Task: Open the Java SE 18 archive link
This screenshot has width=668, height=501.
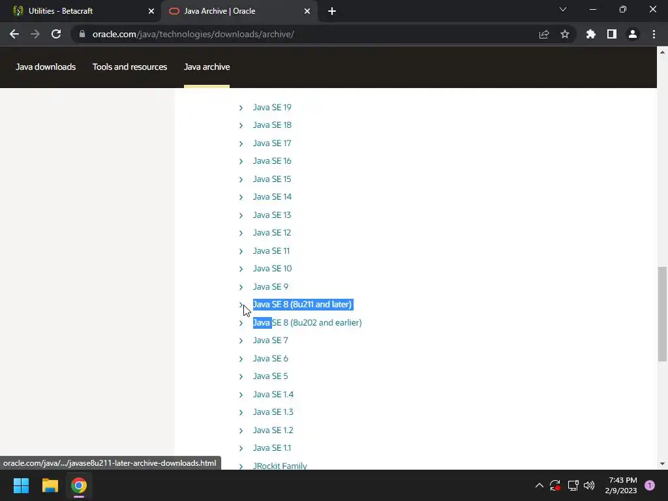Action: tap(272, 125)
